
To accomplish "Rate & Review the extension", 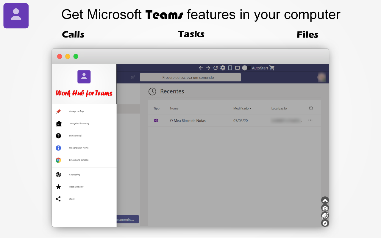I will coord(58,187).
